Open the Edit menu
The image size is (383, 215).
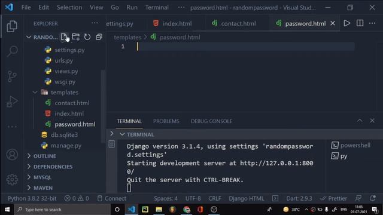tap(44, 7)
